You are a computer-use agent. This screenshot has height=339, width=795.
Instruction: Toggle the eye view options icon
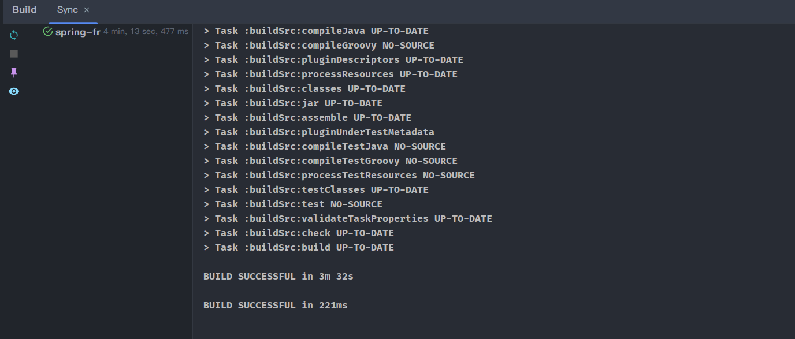[x=14, y=91]
